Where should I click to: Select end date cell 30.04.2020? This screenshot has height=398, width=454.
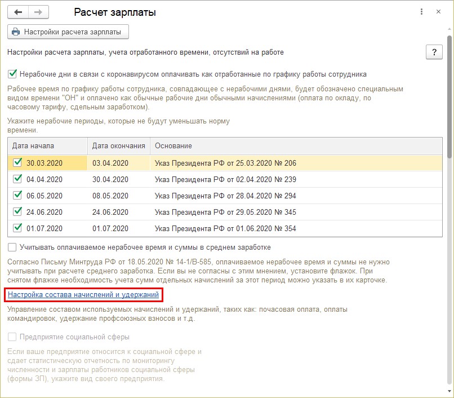[119, 179]
